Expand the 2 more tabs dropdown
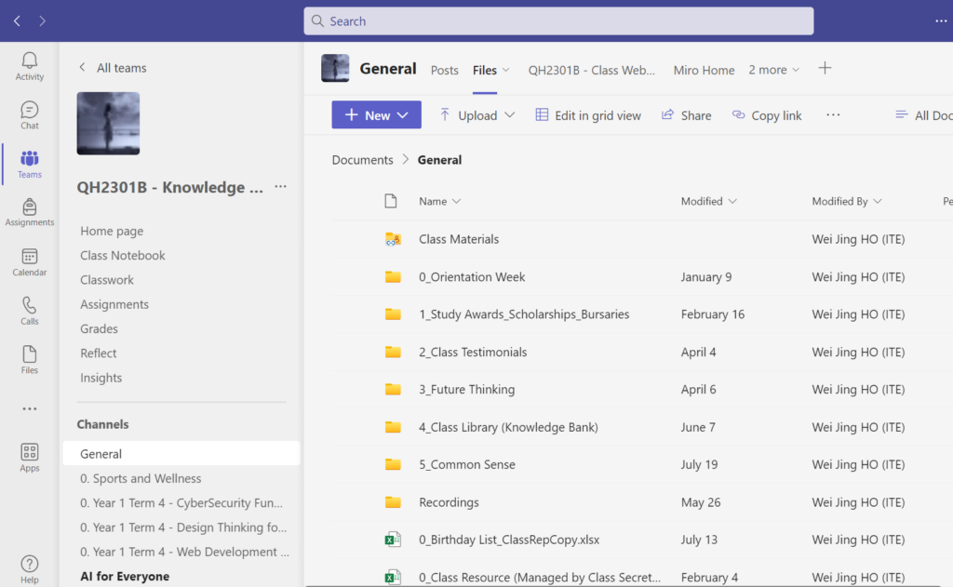Screen dimensions: 953x587 coord(772,70)
